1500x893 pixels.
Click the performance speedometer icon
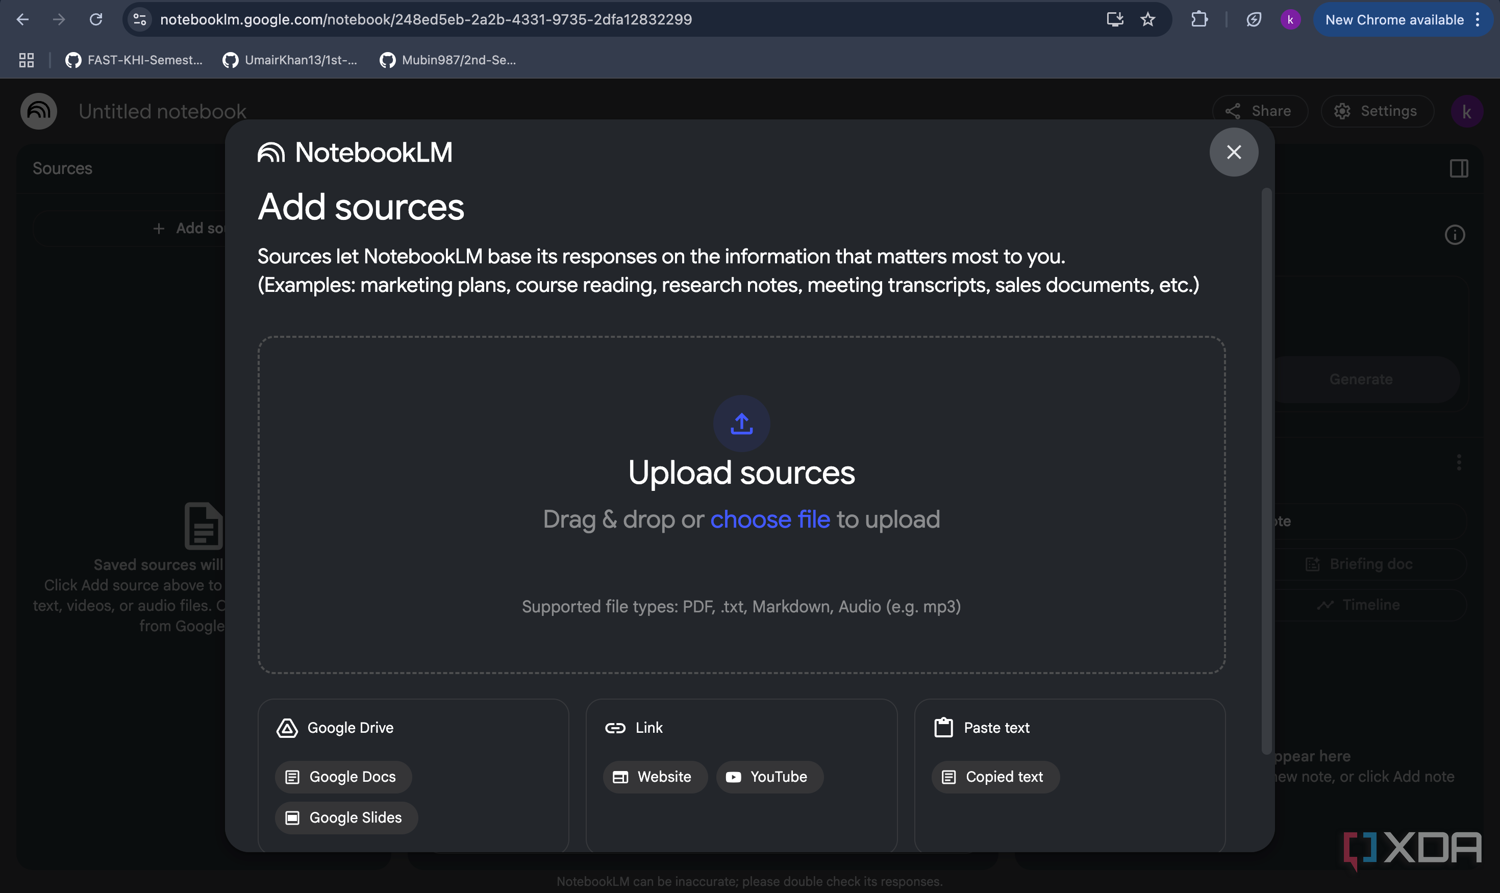(1253, 19)
